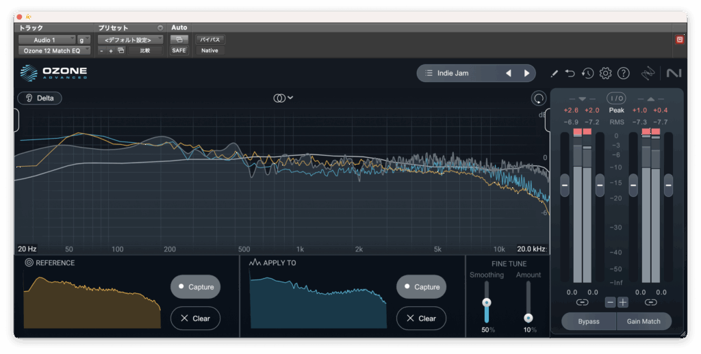Click the pencil edit icon

[x=554, y=73]
